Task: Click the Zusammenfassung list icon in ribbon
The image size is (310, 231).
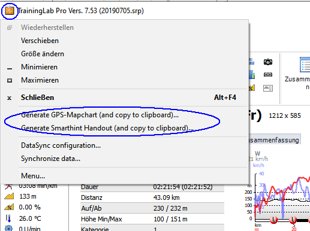Action: pyautogui.click(x=305, y=65)
